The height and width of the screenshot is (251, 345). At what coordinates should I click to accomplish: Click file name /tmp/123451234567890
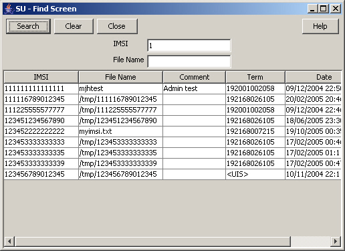click(x=120, y=120)
